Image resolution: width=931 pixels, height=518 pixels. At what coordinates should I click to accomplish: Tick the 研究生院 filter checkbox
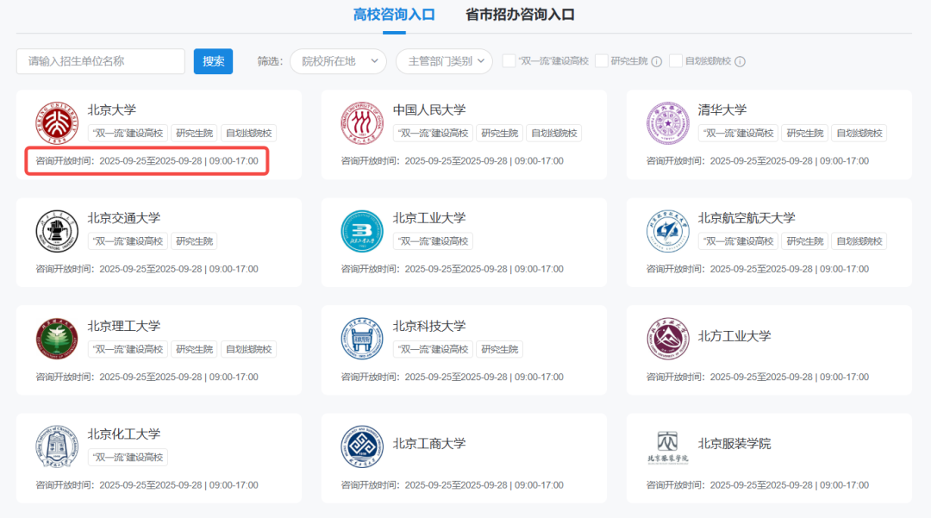pos(602,61)
